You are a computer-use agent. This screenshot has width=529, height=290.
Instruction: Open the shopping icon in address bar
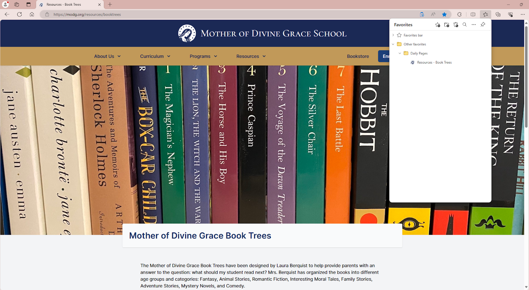pyautogui.click(x=422, y=15)
